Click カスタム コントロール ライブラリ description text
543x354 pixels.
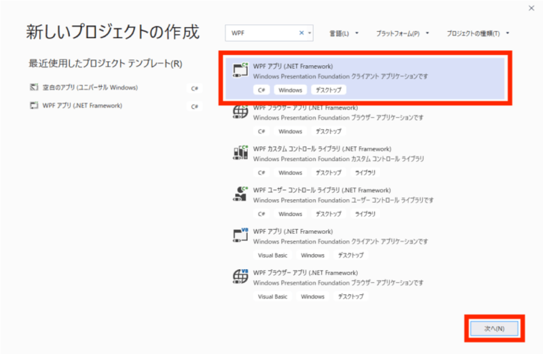pyautogui.click(x=338, y=159)
